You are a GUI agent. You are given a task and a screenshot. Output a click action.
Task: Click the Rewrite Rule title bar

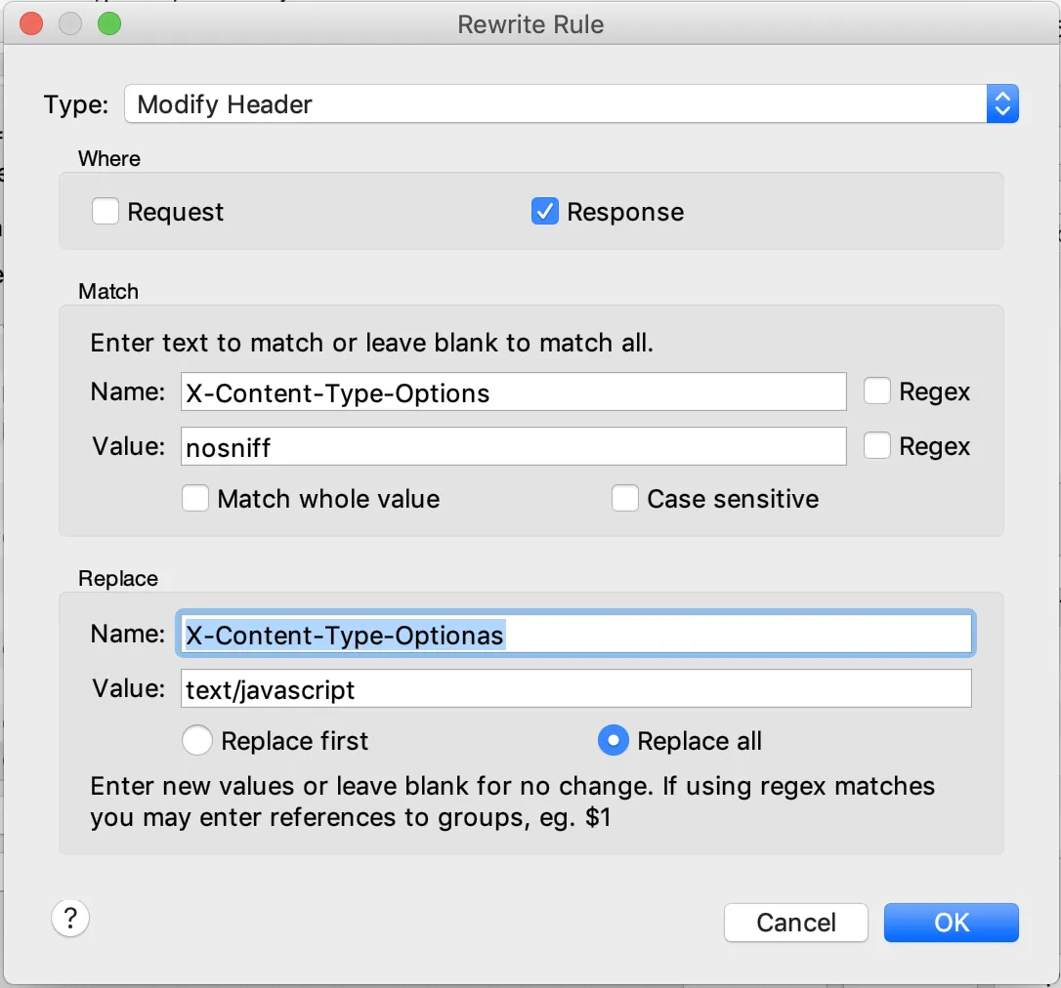[x=530, y=23]
